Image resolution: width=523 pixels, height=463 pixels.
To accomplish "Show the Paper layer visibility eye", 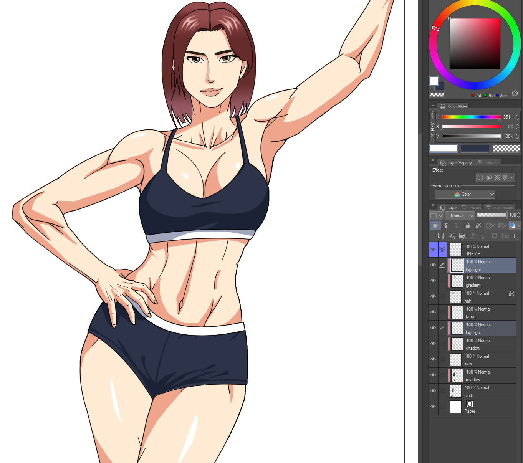I will pyautogui.click(x=433, y=407).
